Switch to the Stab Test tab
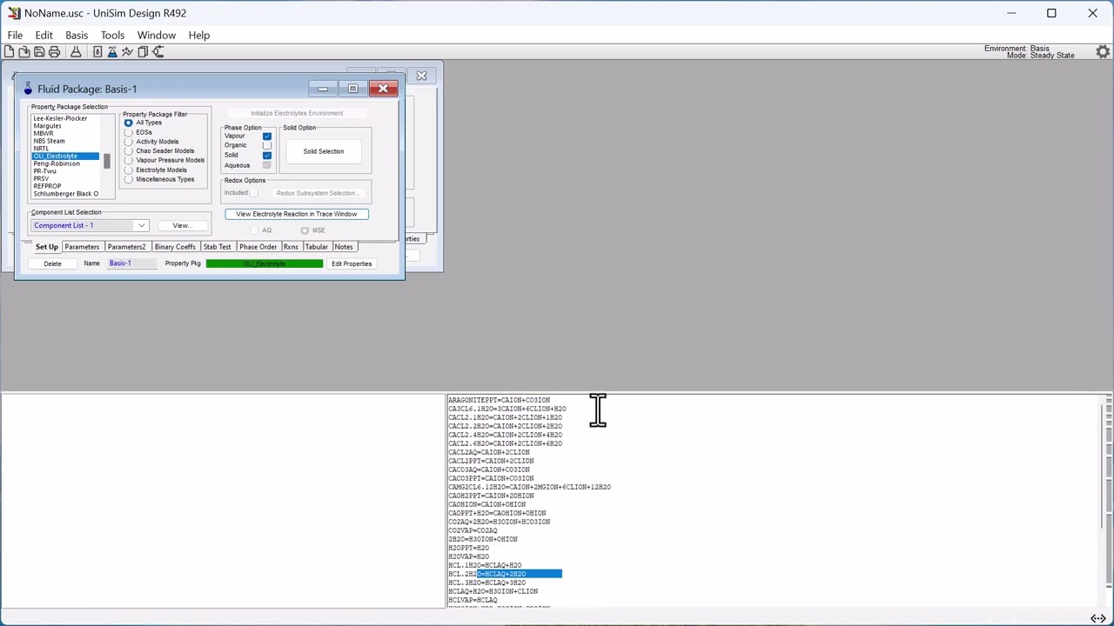The height and width of the screenshot is (626, 1114). point(218,247)
